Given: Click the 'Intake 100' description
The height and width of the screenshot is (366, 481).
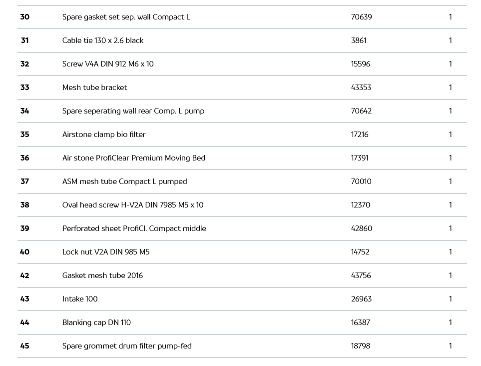Looking at the screenshot, I should [80, 299].
